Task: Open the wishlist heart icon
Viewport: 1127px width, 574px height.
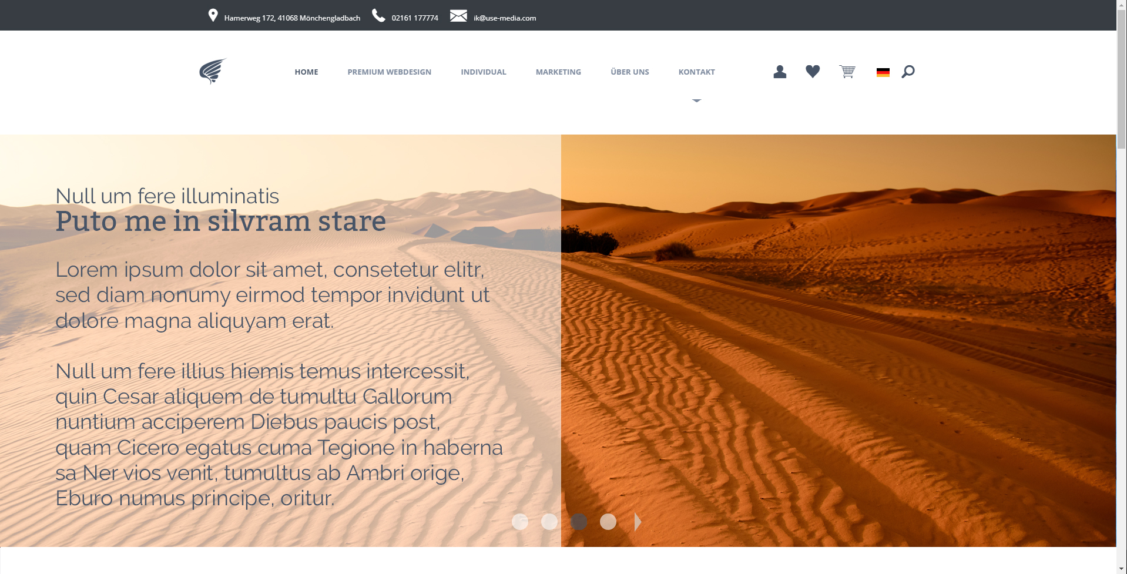Action: coord(813,72)
